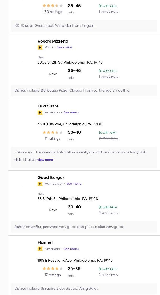Click the star rating above 130 ratings
This screenshot has width=160, height=295.
tap(52, 6)
